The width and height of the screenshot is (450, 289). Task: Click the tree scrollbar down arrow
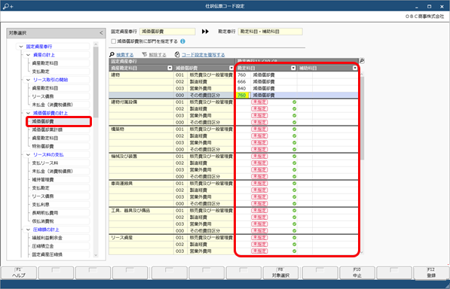96,255
